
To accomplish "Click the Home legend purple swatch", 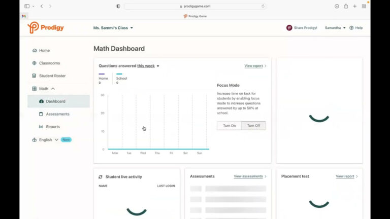I will (102, 74).
